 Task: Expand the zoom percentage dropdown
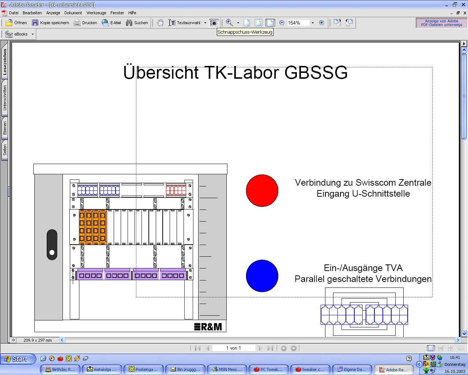[x=313, y=23]
